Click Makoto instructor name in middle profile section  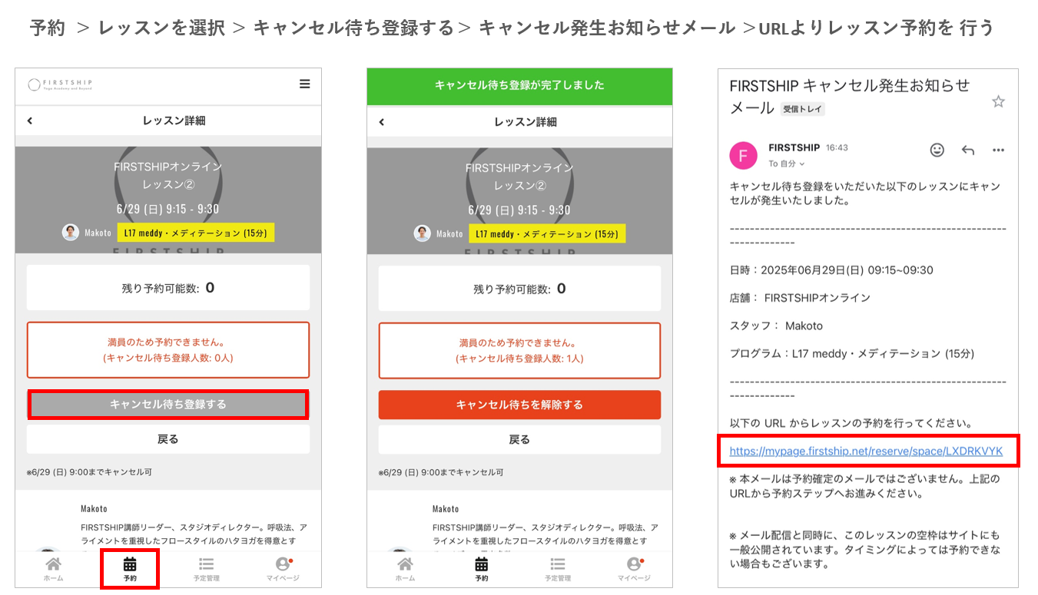pyautogui.click(x=446, y=508)
